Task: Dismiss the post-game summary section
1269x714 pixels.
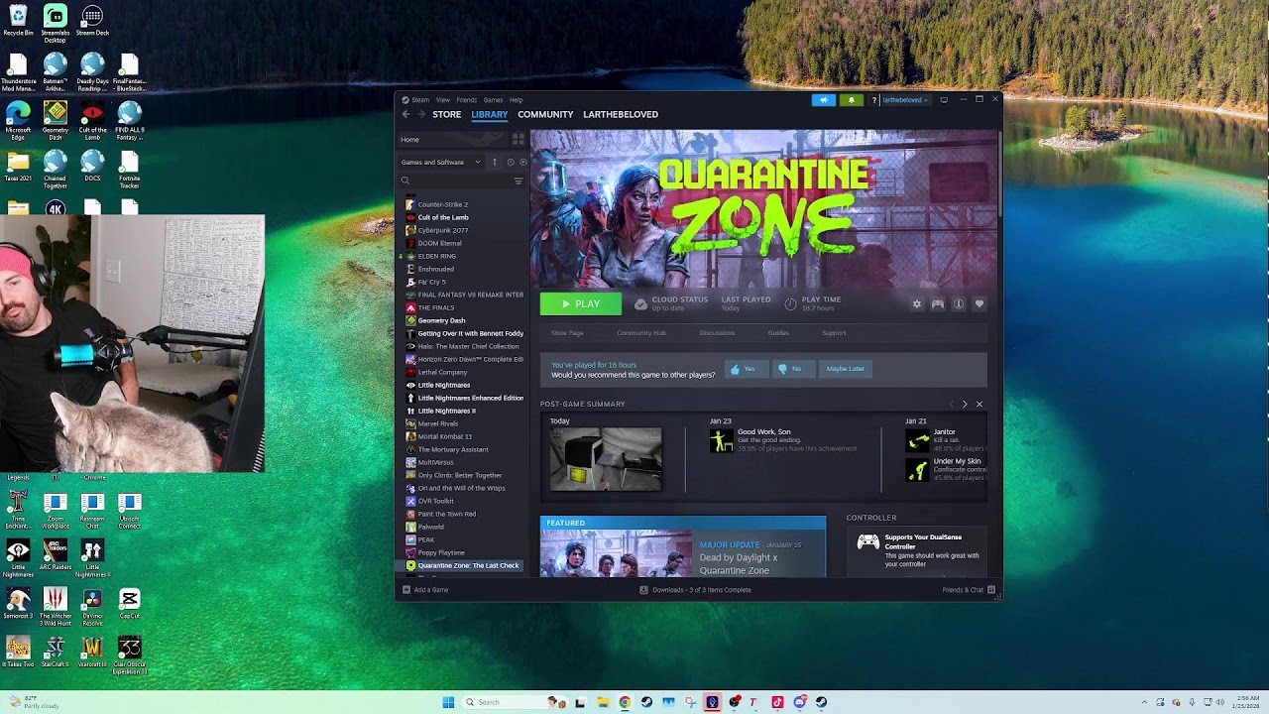Action: [x=980, y=405]
